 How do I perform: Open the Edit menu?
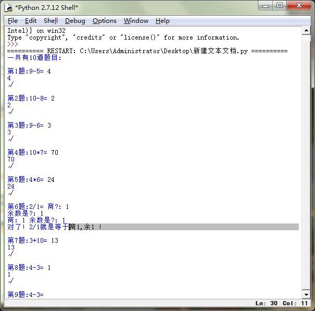pyautogui.click(x=31, y=21)
